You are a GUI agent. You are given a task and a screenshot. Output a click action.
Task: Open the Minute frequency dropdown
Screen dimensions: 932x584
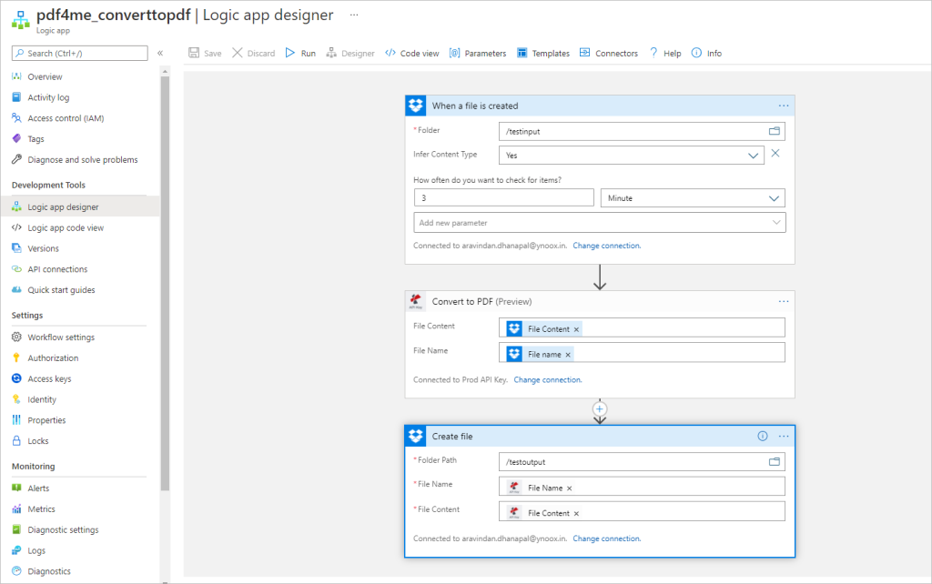pos(774,198)
